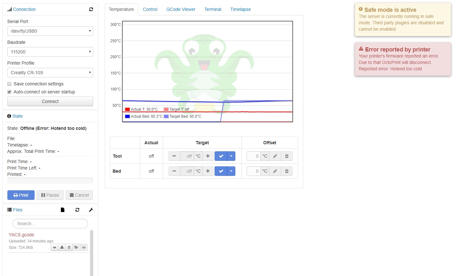Open the Baudrate dropdown
This screenshot has width=457, height=276.
tap(50, 51)
